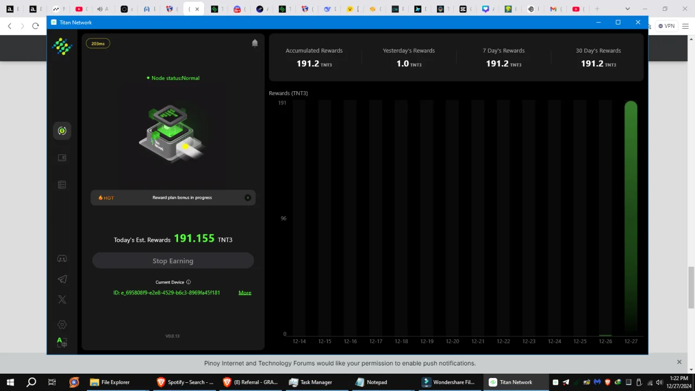The height and width of the screenshot is (391, 695).
Task: Open Windows taskbar search
Action: click(31, 382)
